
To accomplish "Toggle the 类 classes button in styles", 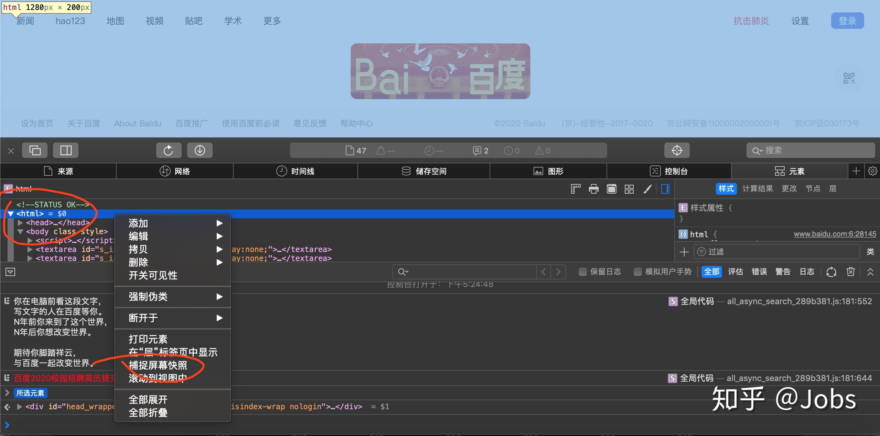I will point(870,252).
